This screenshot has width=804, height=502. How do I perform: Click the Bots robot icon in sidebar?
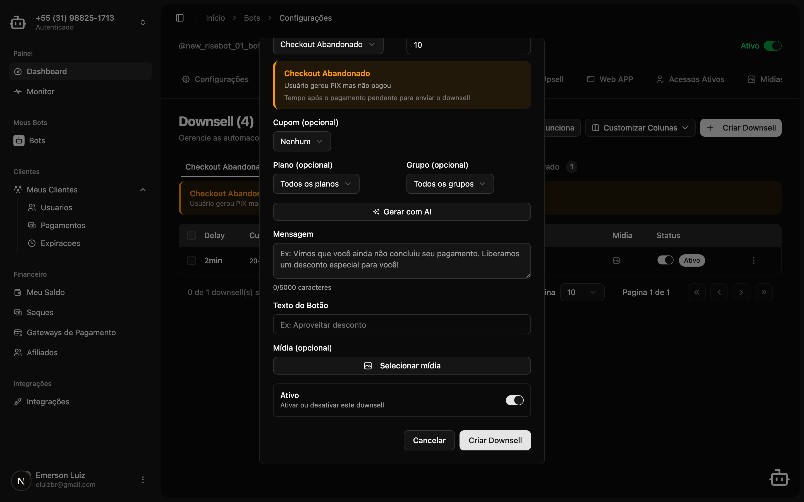[x=19, y=141]
